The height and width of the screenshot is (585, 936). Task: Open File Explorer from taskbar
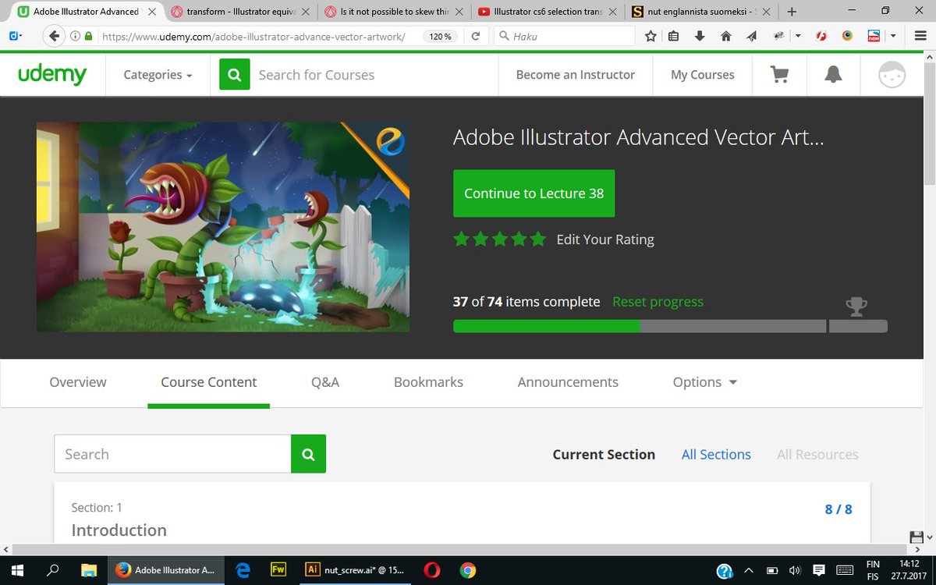(x=88, y=570)
